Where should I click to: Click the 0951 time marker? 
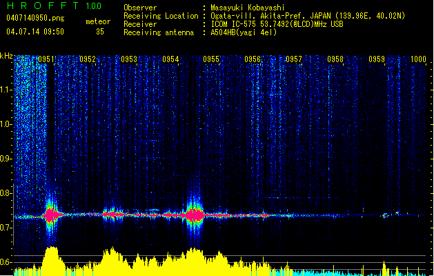tap(46, 59)
